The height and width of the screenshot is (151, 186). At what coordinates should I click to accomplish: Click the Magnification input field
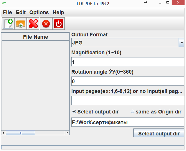(128, 62)
